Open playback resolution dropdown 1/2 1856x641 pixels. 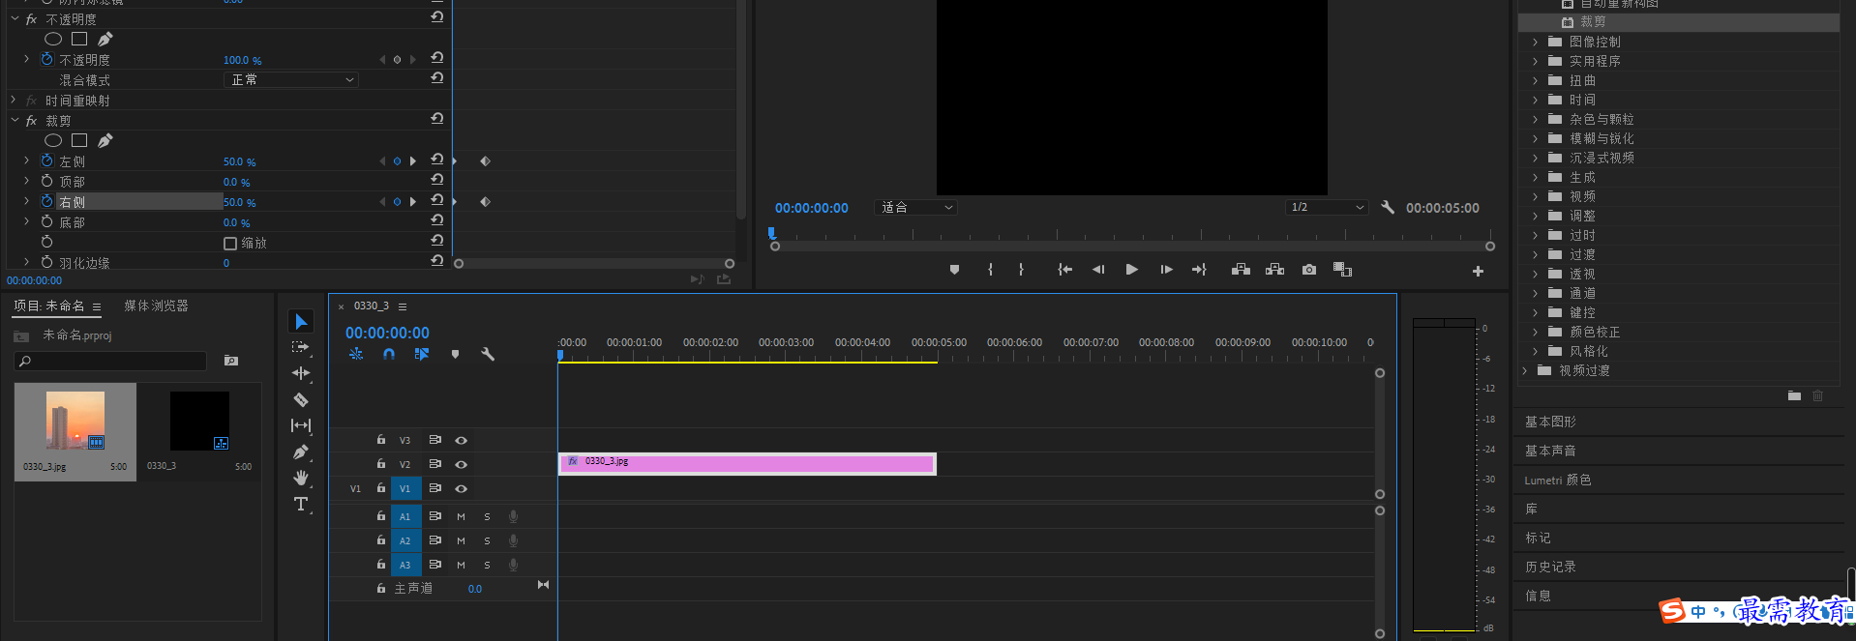pos(1327,207)
